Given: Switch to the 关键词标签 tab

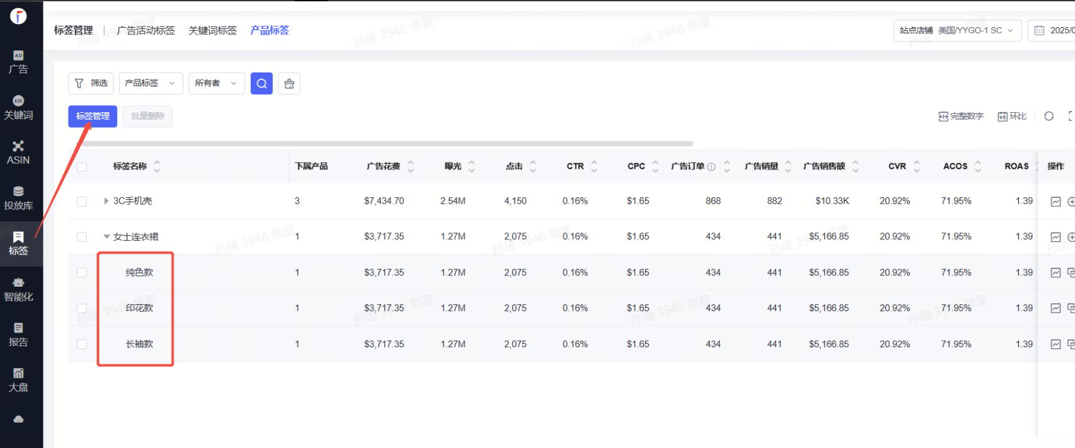Looking at the screenshot, I should (213, 30).
